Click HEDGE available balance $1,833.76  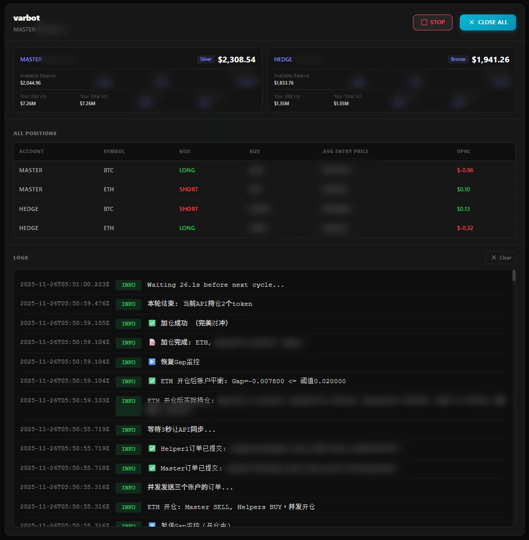coord(284,83)
